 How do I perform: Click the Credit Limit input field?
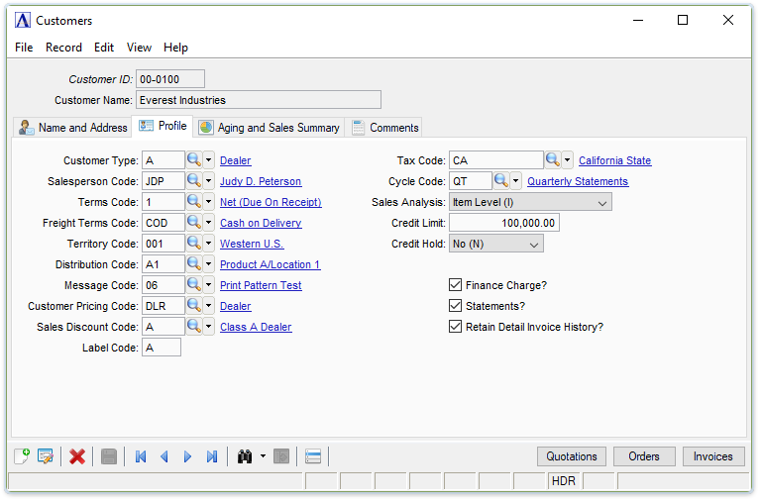tap(503, 223)
